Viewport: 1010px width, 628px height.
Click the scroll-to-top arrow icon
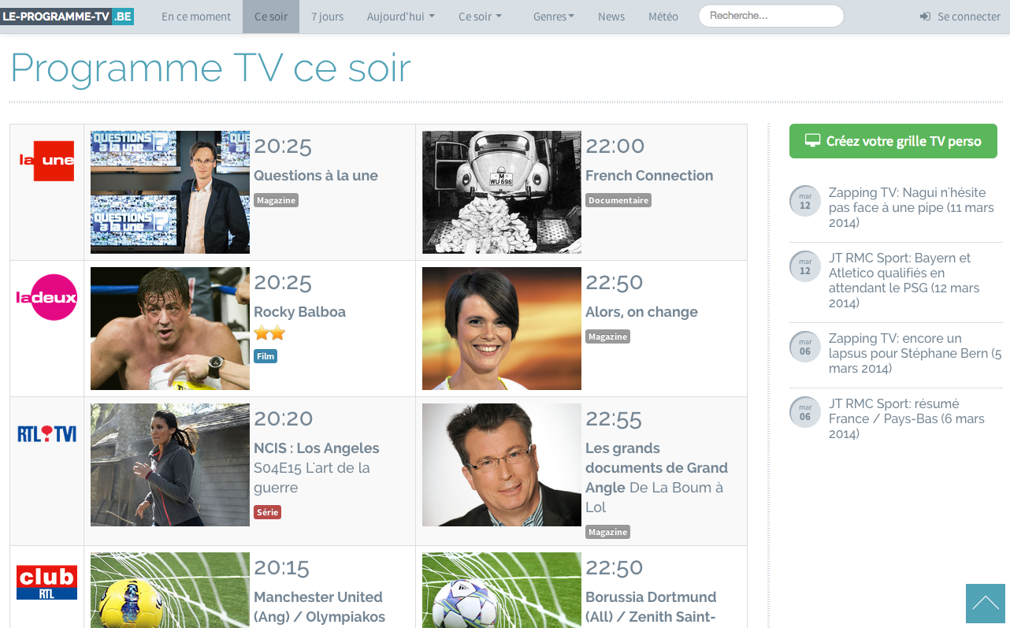986,604
